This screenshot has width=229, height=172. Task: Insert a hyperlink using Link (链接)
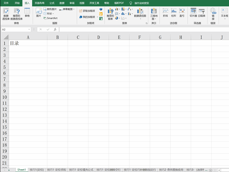(213, 14)
